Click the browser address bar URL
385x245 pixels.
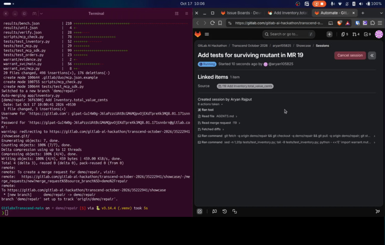(279, 23)
